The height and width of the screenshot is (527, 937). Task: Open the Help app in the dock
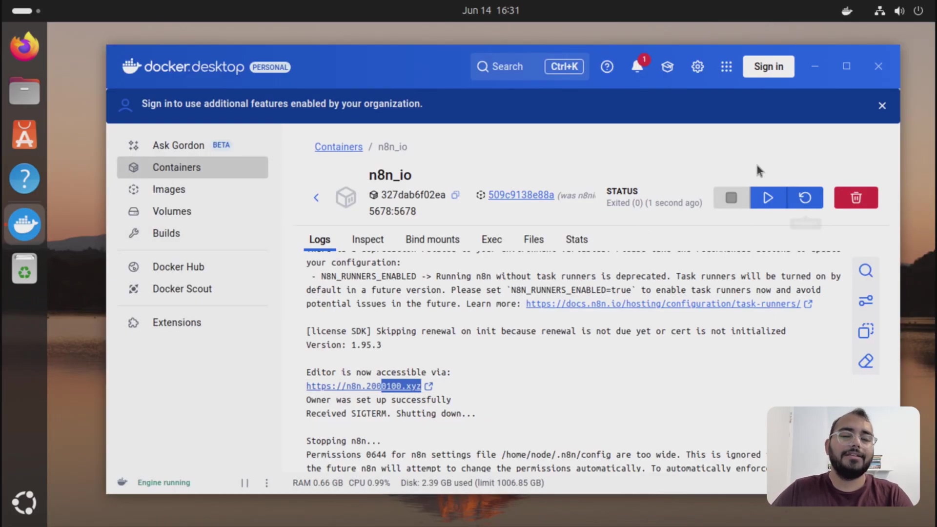pos(24,179)
